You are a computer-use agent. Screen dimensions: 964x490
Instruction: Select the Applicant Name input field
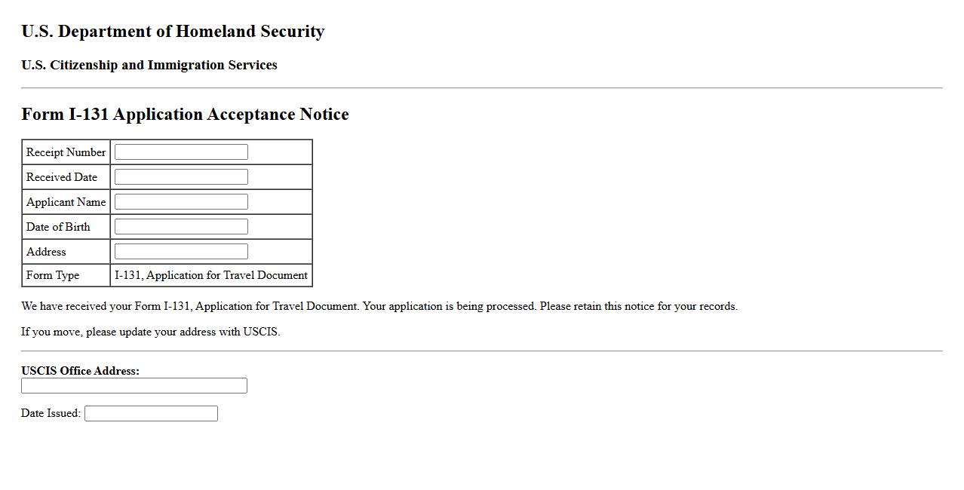181,202
